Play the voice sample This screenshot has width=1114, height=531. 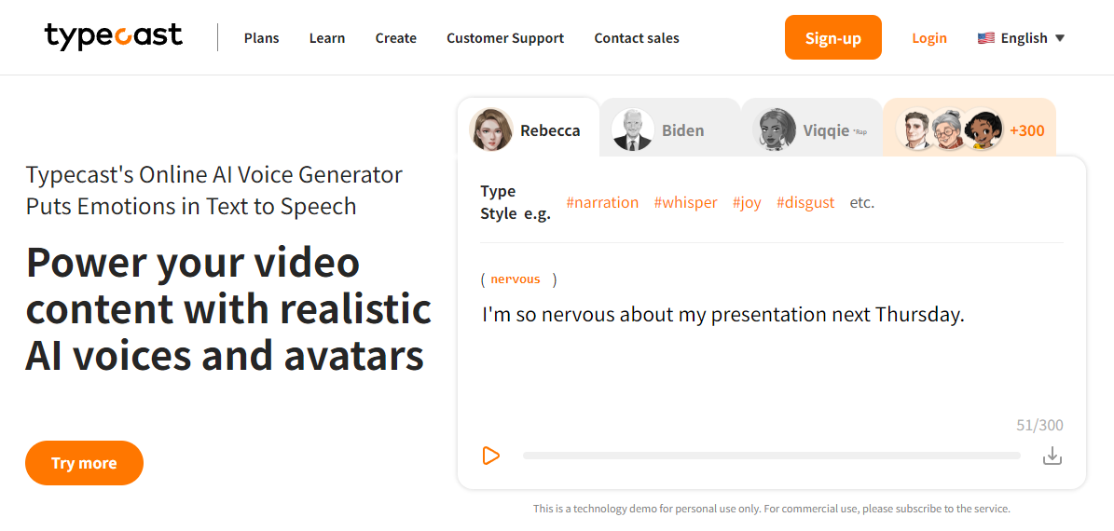[490, 456]
